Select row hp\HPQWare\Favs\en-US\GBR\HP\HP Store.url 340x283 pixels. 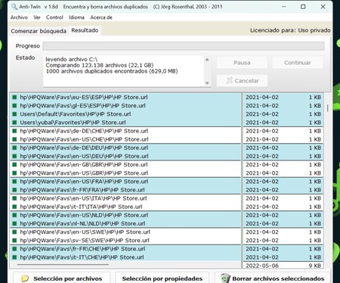click(x=125, y=173)
